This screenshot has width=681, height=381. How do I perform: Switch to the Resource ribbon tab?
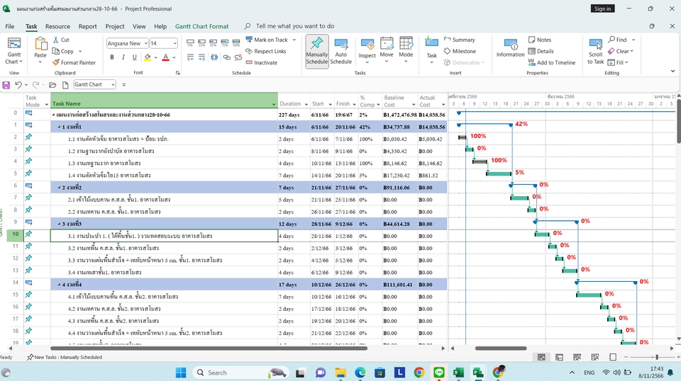(x=57, y=26)
